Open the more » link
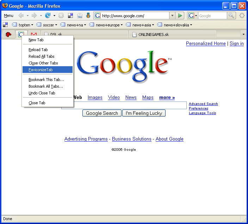248x224 pixels. [167, 98]
